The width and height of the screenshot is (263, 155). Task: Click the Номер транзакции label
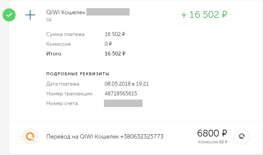69,94
